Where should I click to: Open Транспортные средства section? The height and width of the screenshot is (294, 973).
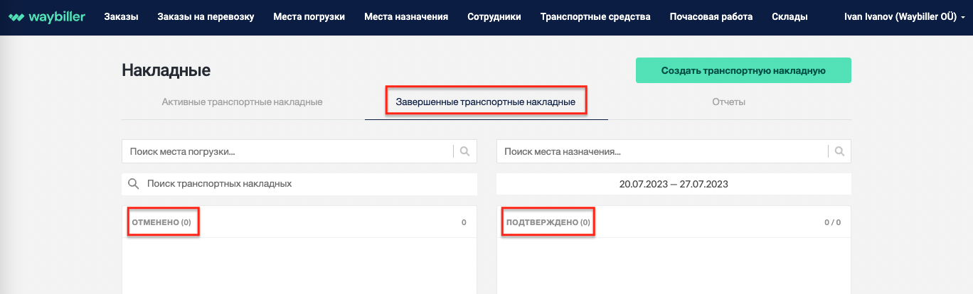[x=595, y=16]
